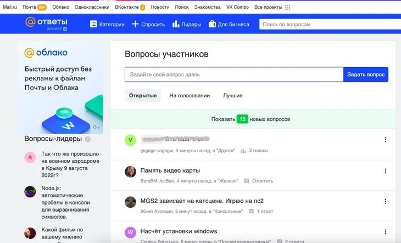This screenshot has width=401, height=243.
Task: Open Лидеры in the navigation bar
Action: tap(191, 24)
